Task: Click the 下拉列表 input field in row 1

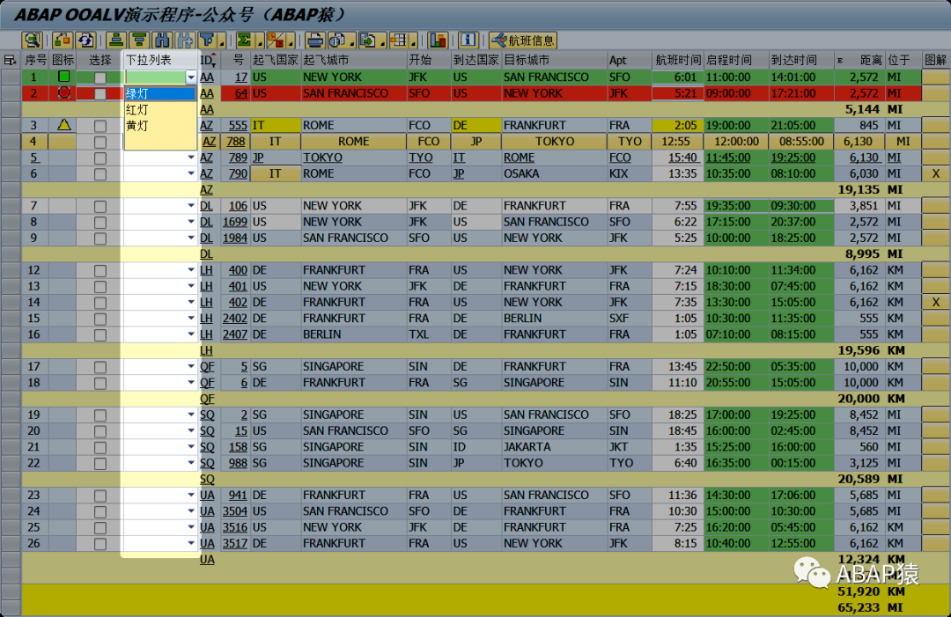Action: tap(155, 77)
